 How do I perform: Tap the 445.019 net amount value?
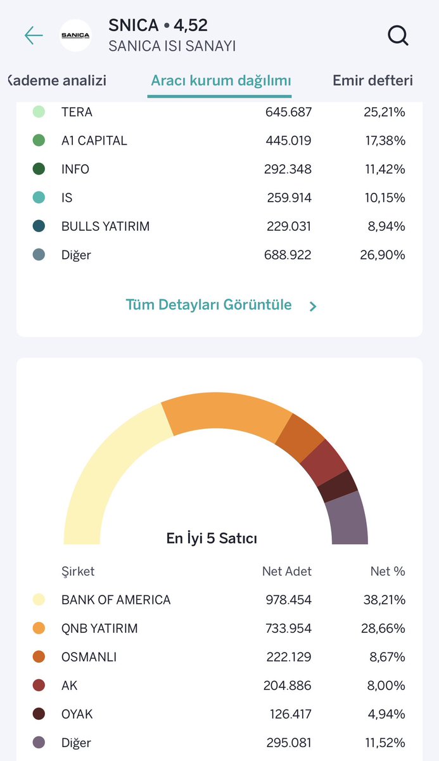tap(288, 141)
